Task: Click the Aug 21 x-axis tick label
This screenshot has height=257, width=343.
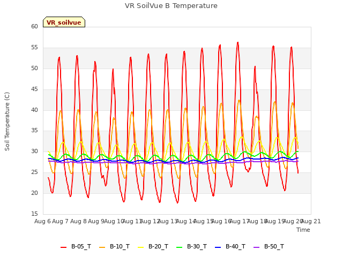Action: coord(311,221)
